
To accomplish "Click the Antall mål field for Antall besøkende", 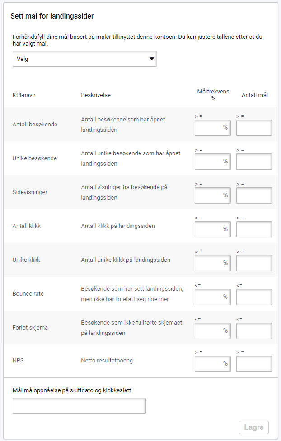I will pos(254,127).
